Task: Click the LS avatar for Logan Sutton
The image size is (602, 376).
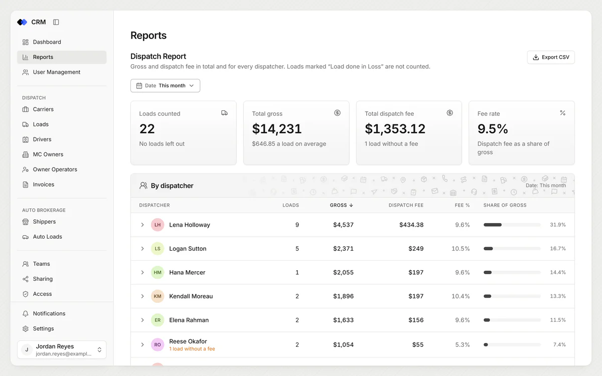Action: coord(158,249)
